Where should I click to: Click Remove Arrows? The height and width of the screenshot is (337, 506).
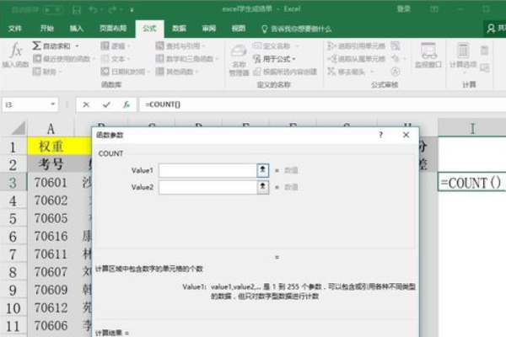[351, 72]
